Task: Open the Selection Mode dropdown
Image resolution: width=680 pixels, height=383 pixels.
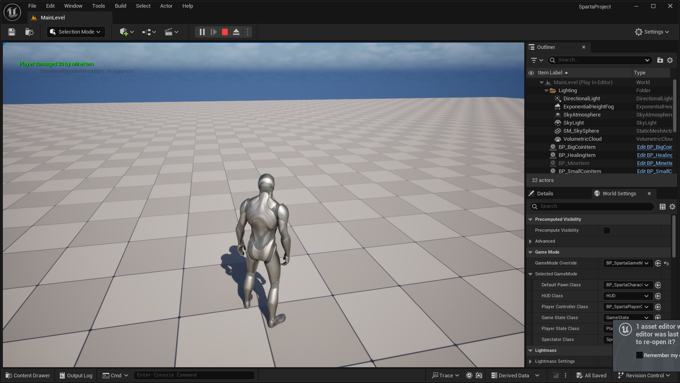Action: (x=76, y=32)
